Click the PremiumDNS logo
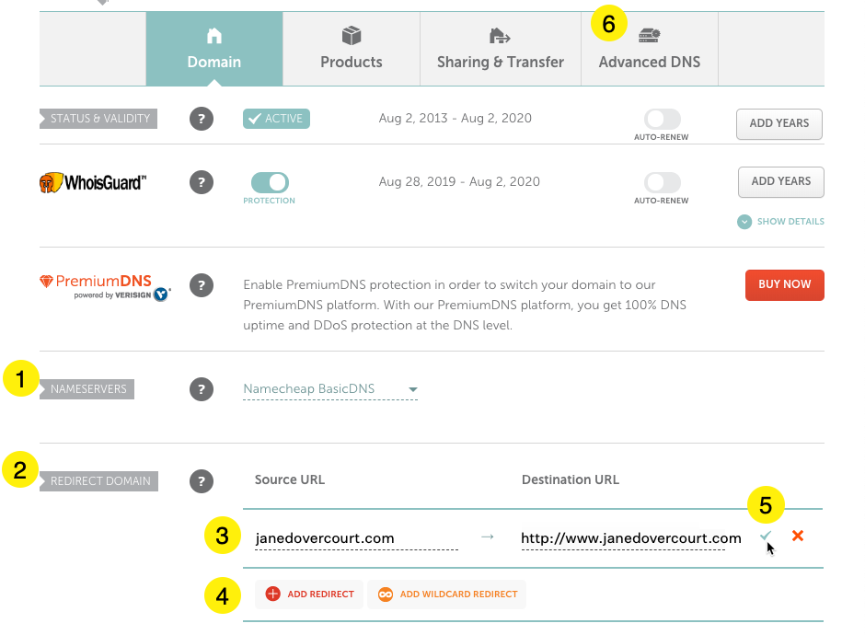This screenshot has height=635, width=865. [x=106, y=287]
